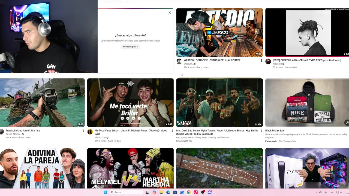Open Outlook mail from the taskbar
The height and width of the screenshot is (196, 349).
[182, 192]
